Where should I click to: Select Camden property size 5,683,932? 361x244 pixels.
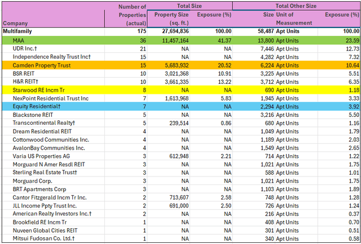[177, 65]
